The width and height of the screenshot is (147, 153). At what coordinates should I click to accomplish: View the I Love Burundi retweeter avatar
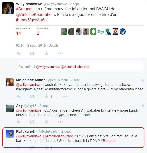pos(115,32)
